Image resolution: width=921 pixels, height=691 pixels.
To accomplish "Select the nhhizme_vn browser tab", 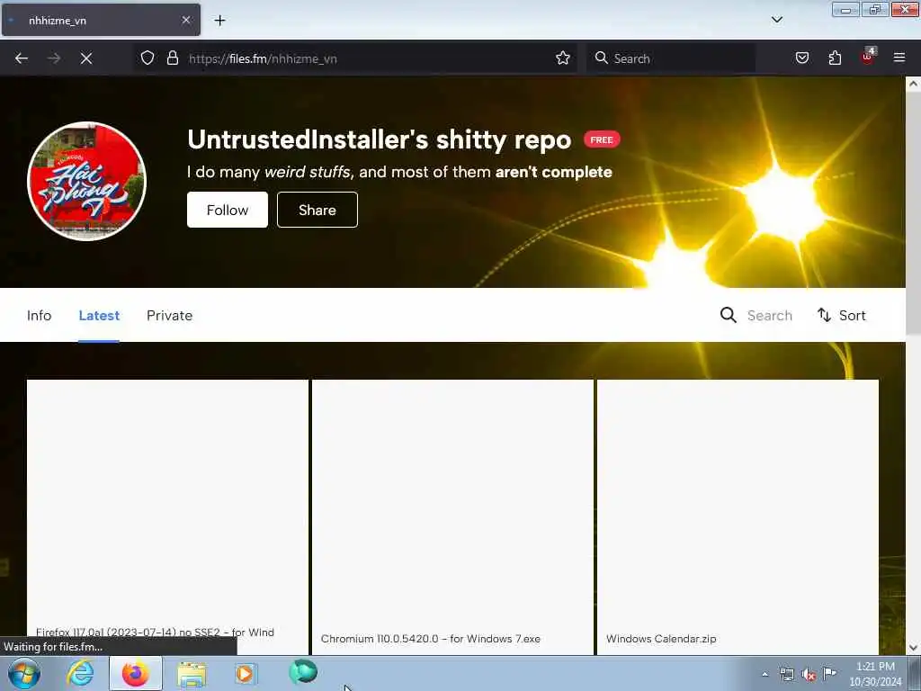I will pyautogui.click(x=101, y=20).
